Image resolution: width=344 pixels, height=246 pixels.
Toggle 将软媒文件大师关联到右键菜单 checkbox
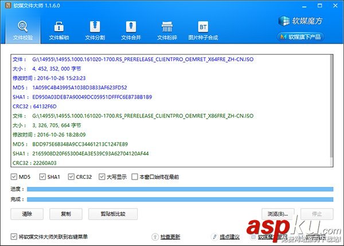coord(14,236)
